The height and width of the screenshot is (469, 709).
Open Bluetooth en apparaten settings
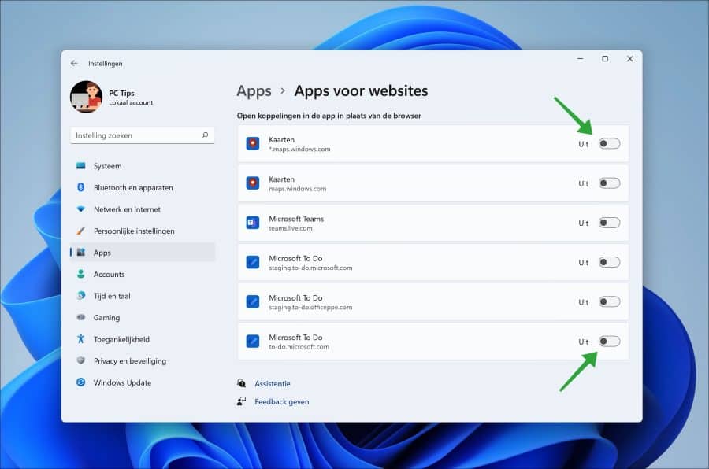click(143, 187)
